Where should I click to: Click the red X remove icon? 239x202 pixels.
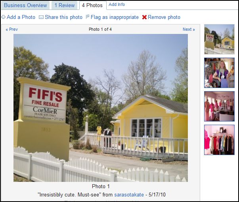pyautogui.click(x=144, y=17)
